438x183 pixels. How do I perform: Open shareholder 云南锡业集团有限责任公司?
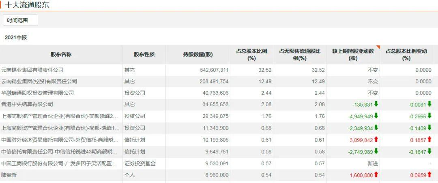coord(32,70)
